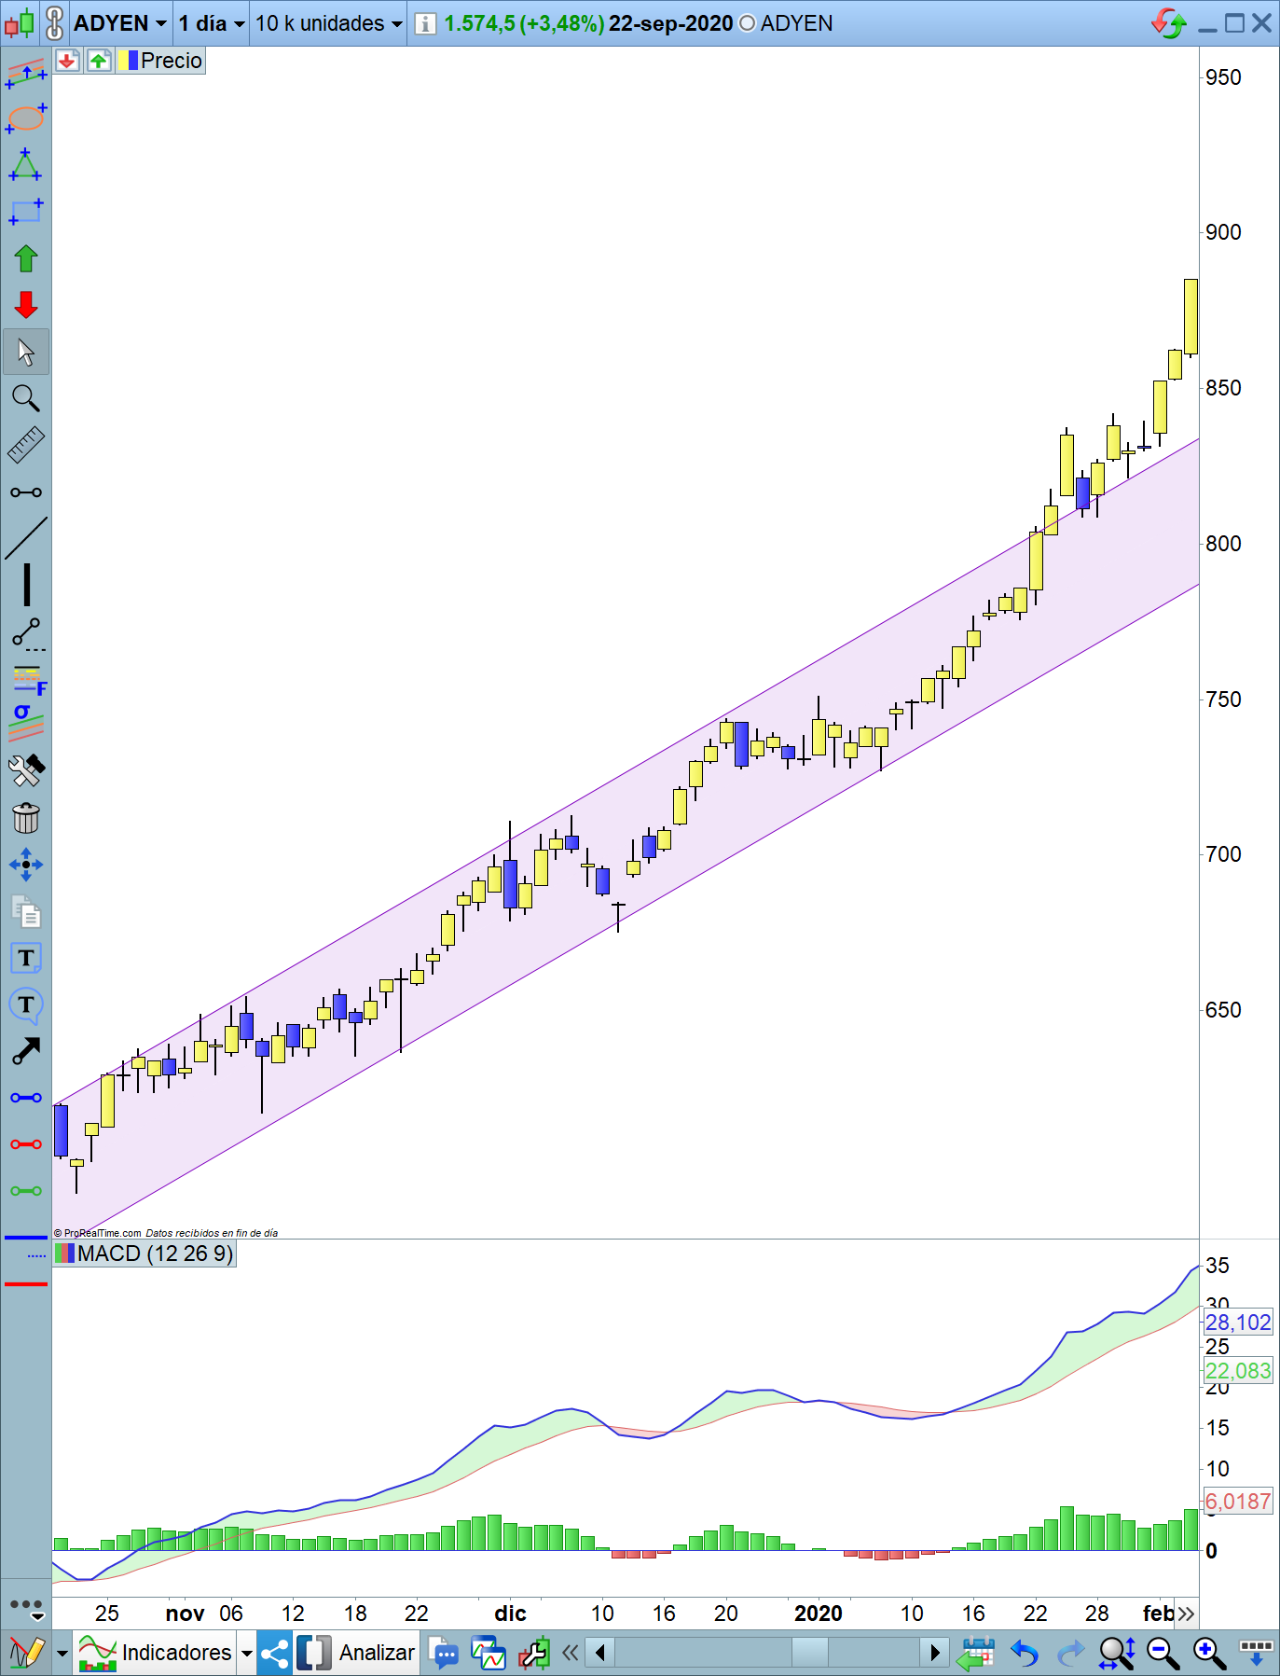1280x1676 pixels.
Task: Click the zoom out magnifier
Action: click(x=1163, y=1654)
